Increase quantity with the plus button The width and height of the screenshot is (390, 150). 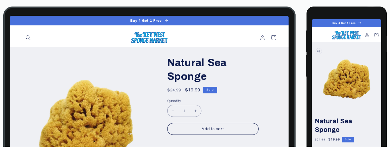(196, 111)
